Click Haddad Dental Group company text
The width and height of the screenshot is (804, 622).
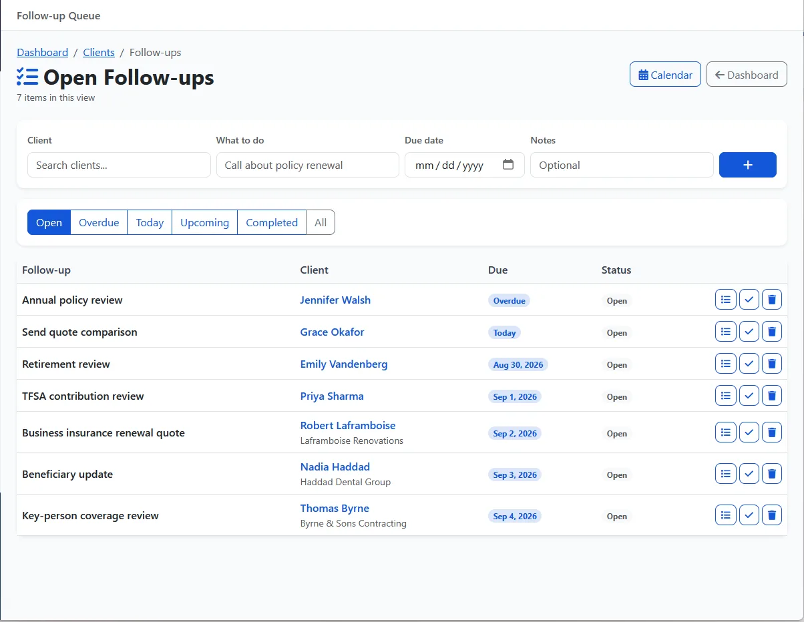point(345,482)
